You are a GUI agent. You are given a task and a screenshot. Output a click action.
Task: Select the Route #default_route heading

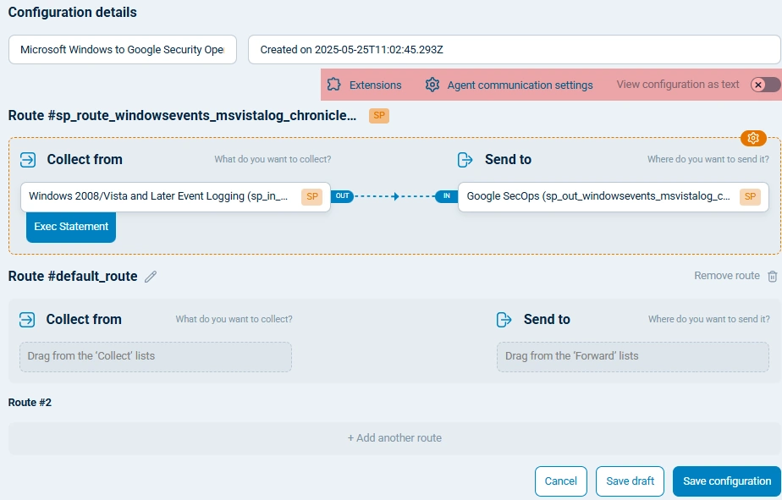pos(72,276)
